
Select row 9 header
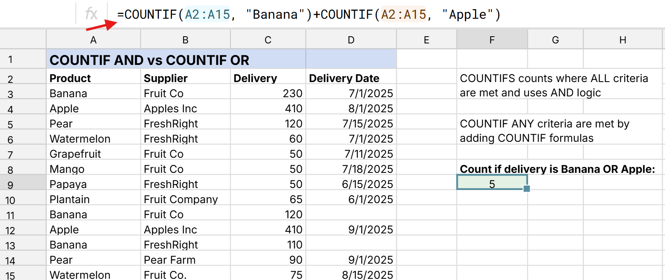[x=10, y=185]
